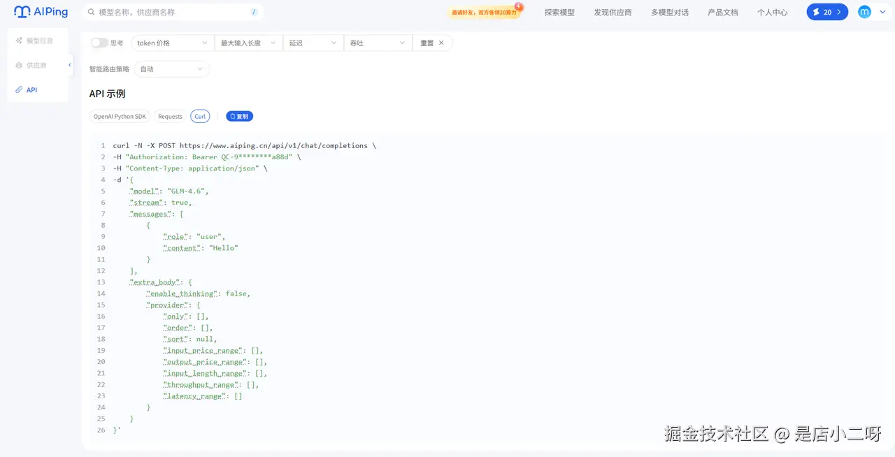Click the "latency_range" line
This screenshot has width=895, height=457.
pyautogui.click(x=203, y=396)
